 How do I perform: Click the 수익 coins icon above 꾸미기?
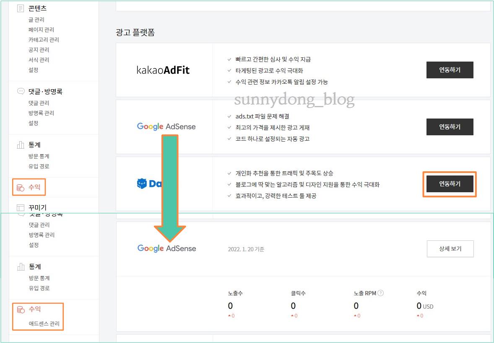[x=21, y=188]
